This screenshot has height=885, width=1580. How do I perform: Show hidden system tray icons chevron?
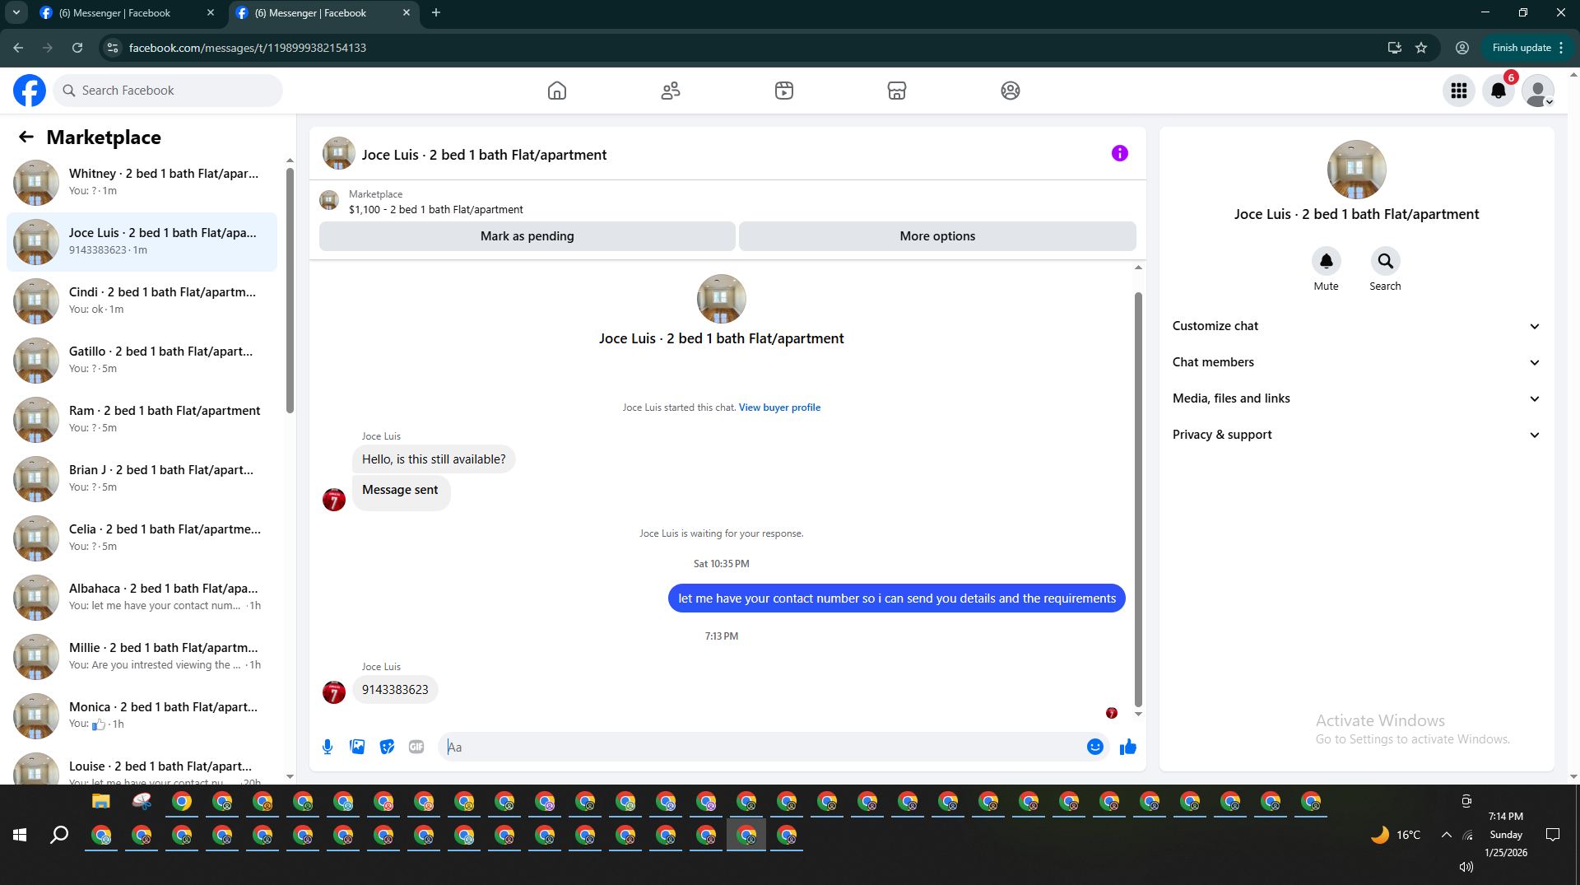pyautogui.click(x=1446, y=835)
